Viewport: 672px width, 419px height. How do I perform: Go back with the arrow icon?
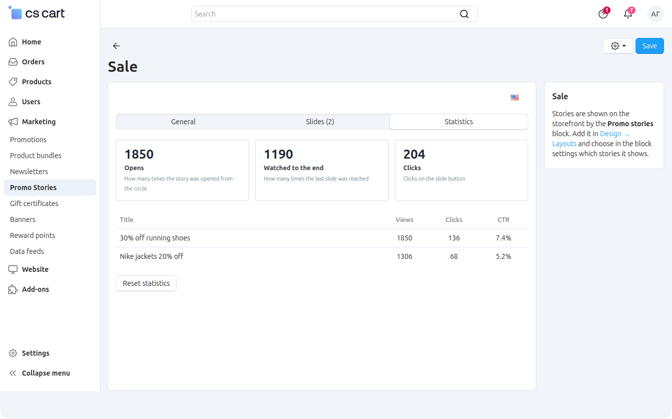tap(116, 46)
